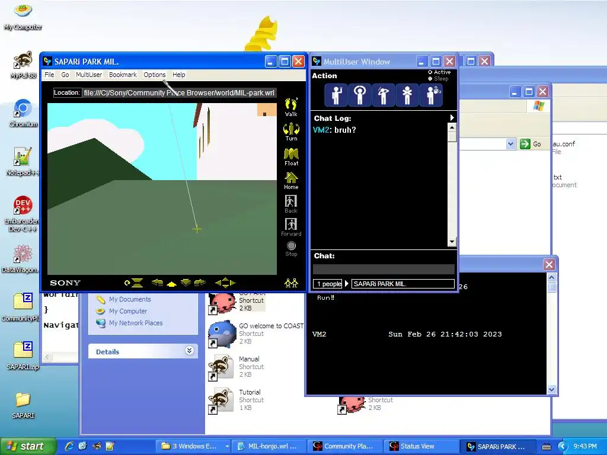This screenshot has width=607, height=455.
Task: Open the My Documents link
Action: coord(130,299)
